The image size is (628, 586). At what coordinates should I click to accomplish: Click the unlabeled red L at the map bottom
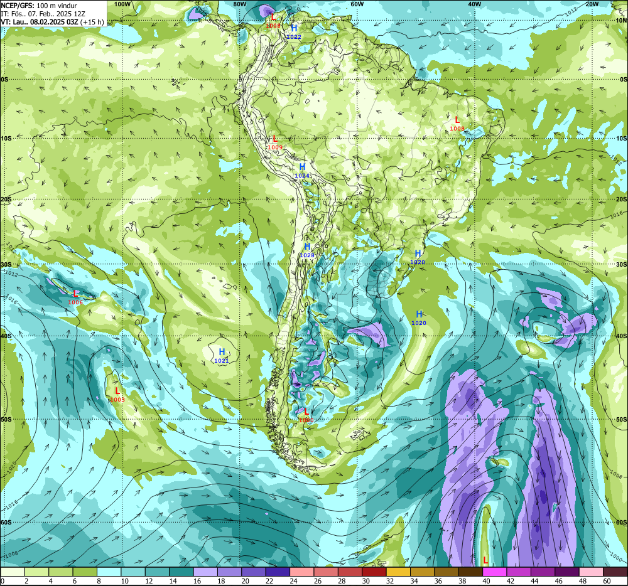[485, 560]
